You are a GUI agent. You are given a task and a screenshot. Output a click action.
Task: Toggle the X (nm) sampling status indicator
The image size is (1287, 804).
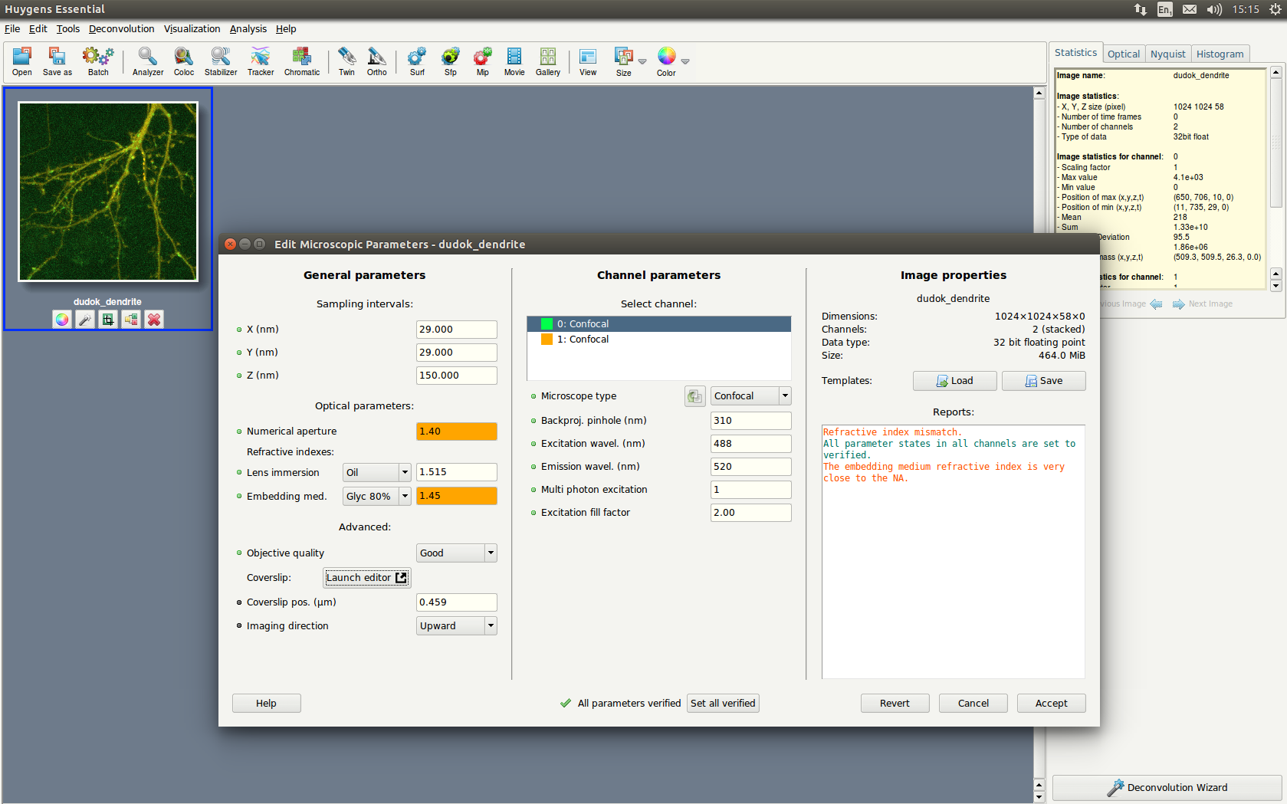click(x=239, y=330)
